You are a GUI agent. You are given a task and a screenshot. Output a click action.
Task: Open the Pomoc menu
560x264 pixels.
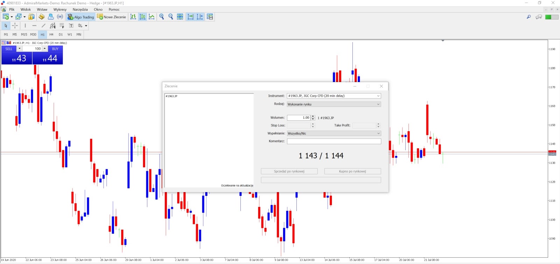pyautogui.click(x=114, y=9)
